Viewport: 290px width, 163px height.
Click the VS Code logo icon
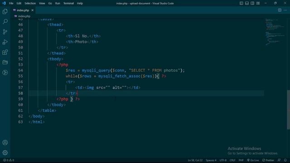click(x=4, y=3)
